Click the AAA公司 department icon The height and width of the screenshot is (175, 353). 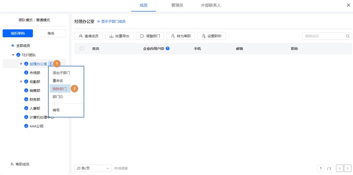click(x=26, y=126)
